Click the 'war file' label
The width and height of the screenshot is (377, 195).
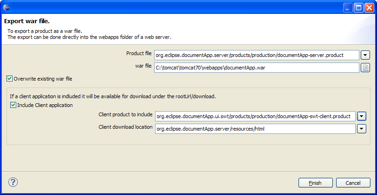143,66
